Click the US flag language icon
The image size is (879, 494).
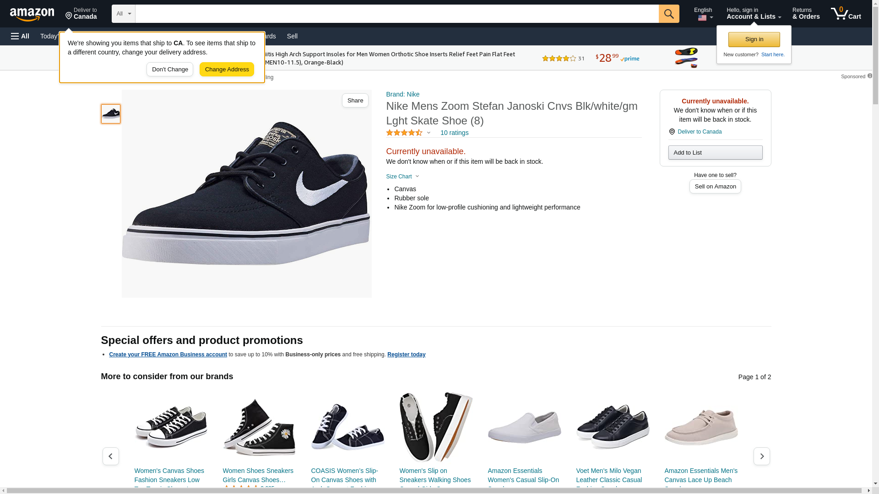[702, 18]
